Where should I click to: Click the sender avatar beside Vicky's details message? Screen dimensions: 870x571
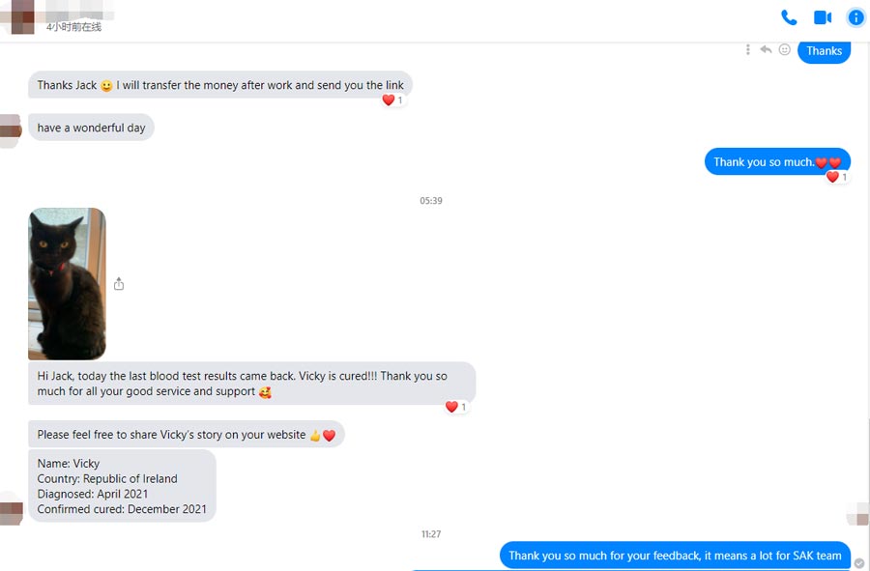click(x=10, y=508)
